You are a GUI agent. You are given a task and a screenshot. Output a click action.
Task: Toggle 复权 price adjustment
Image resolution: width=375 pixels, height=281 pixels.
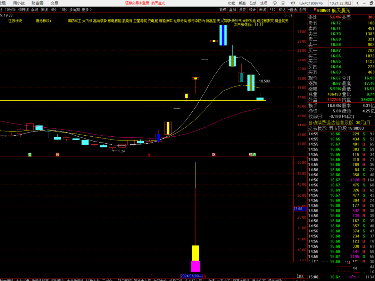223,10
